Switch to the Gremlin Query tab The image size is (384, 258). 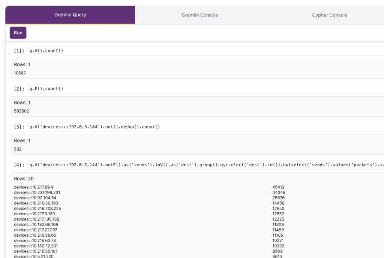(x=70, y=15)
